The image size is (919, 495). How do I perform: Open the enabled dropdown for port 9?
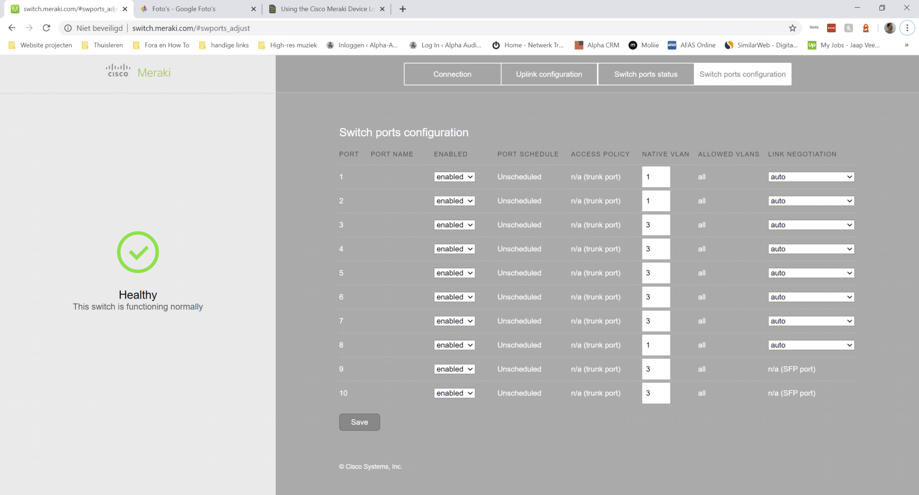[x=454, y=369]
